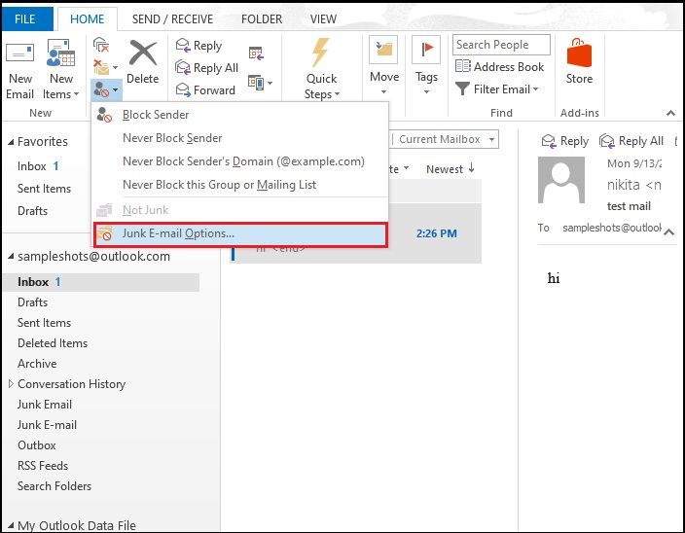Choose Block Sender from the menu
Image resolution: width=685 pixels, height=533 pixels.
[157, 115]
